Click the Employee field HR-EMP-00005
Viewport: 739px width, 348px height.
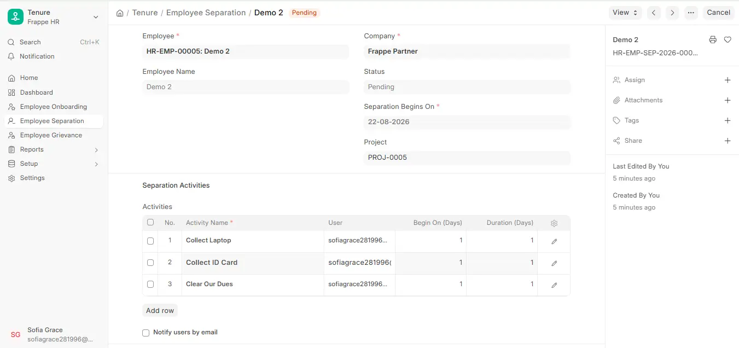coord(246,51)
